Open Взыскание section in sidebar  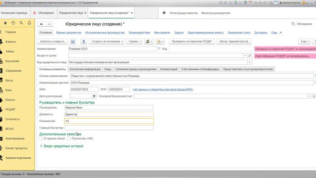pyautogui.click(x=12, y=61)
